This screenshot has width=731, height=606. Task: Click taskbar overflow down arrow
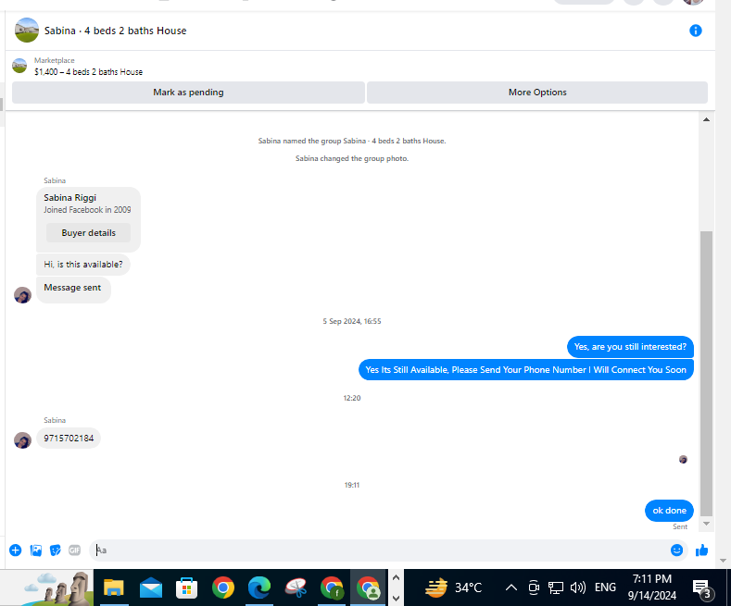coord(396,598)
